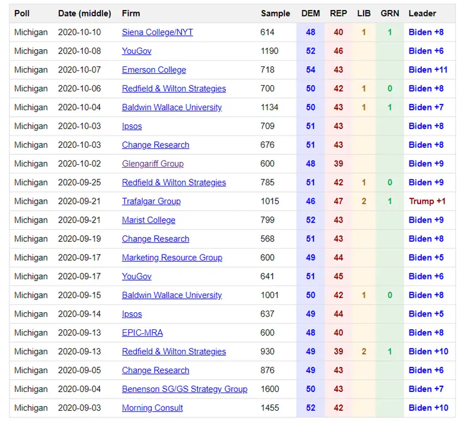The image size is (461, 424).
Task: Select the date cell 2020-10-02
Action: click(x=79, y=164)
